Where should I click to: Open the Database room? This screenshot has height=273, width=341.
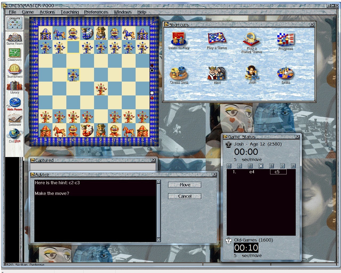coord(15,120)
